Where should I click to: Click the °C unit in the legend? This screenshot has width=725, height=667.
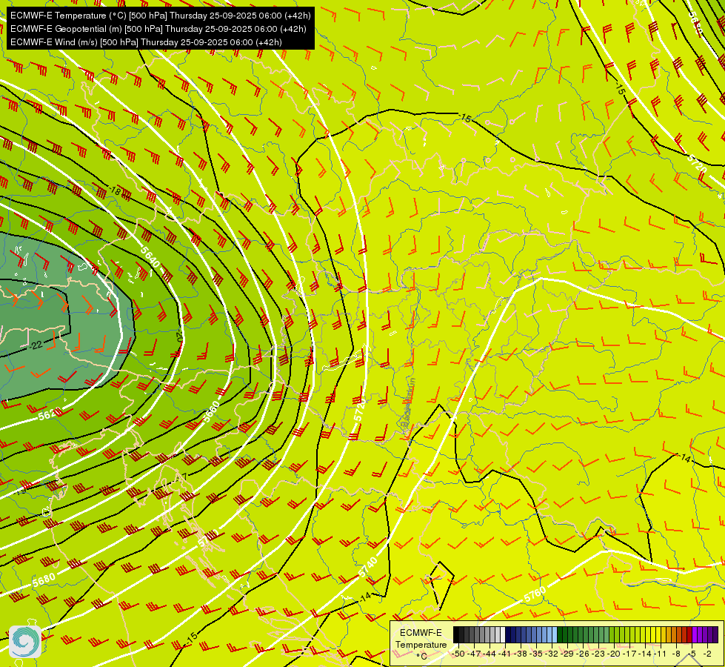(421, 657)
